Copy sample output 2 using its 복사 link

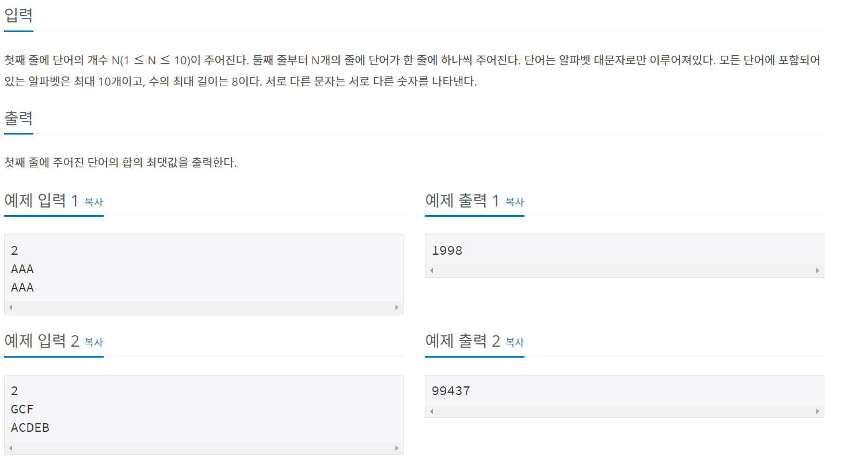coord(514,343)
